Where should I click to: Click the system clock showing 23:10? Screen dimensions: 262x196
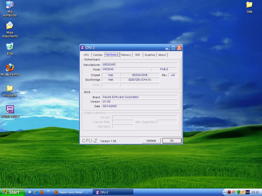click(255, 192)
